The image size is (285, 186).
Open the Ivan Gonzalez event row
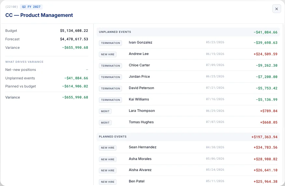[188, 43]
